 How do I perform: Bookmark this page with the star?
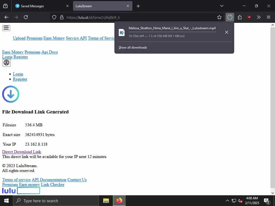pyautogui.click(x=219, y=17)
